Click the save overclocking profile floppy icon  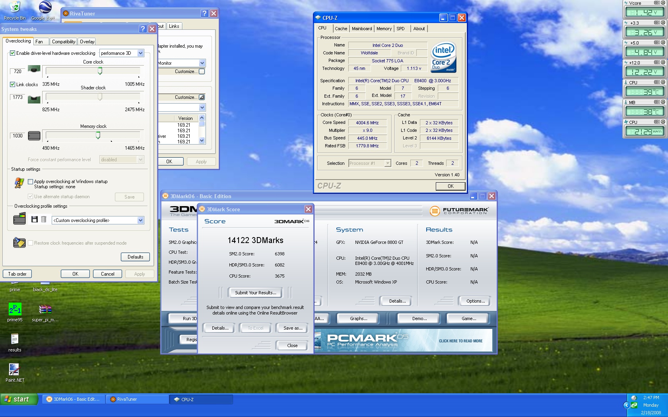point(35,220)
